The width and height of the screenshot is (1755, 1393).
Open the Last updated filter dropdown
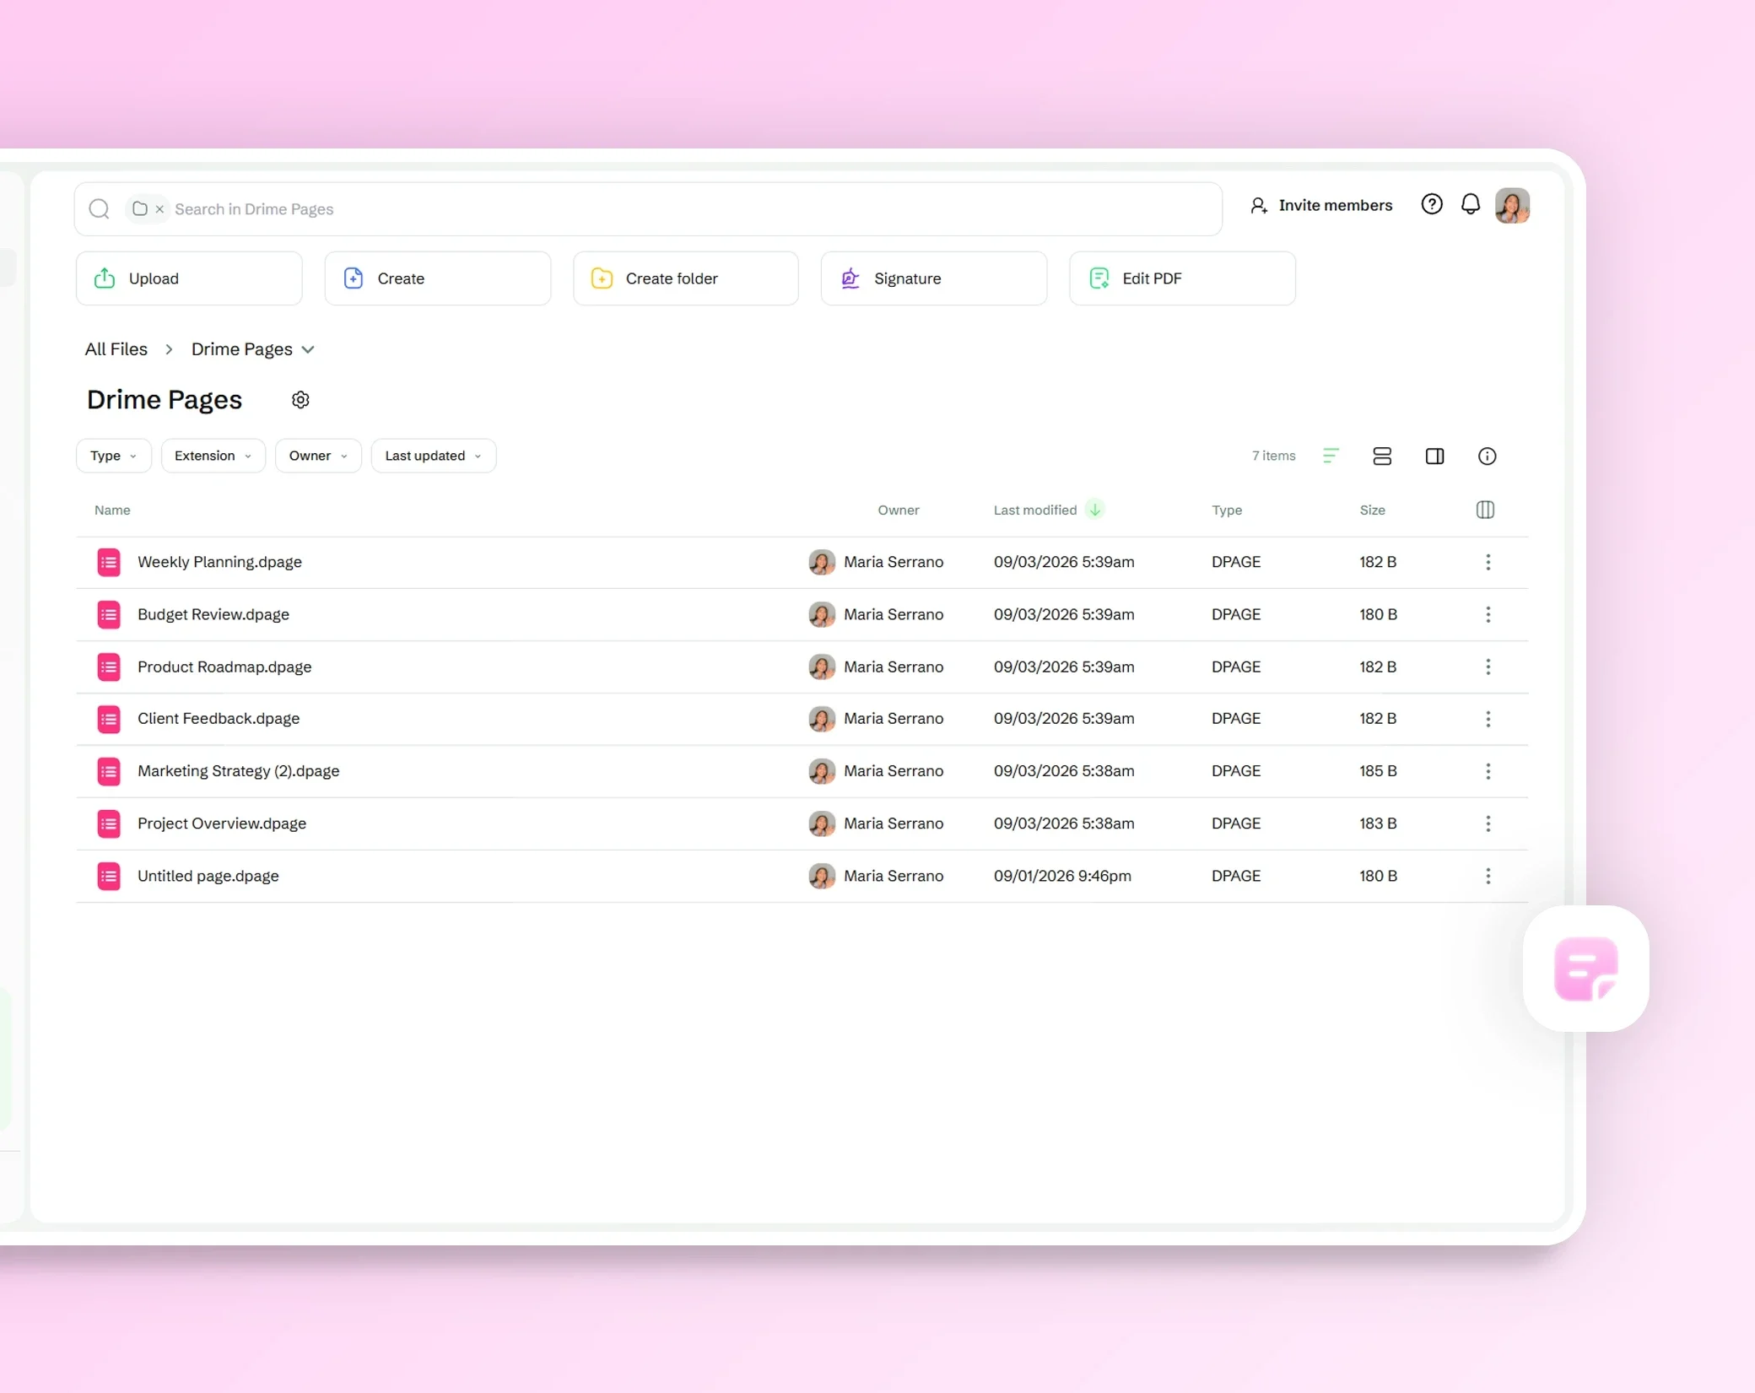(x=434, y=456)
